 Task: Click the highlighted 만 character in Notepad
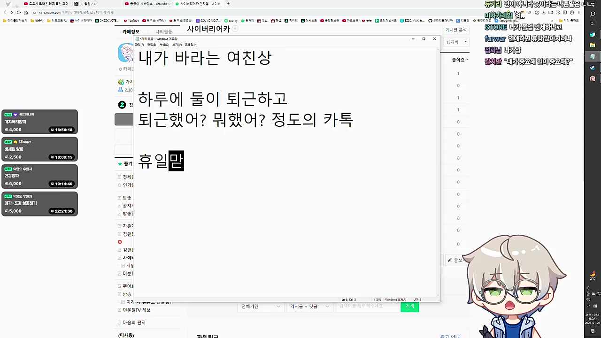click(x=176, y=161)
